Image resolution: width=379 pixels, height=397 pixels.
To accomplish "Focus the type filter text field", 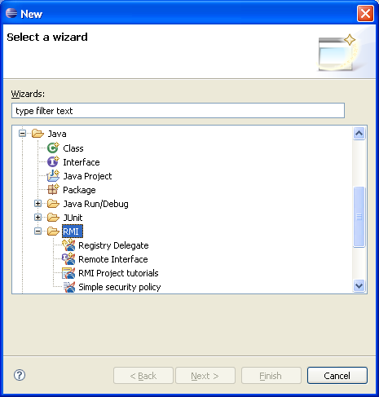I will point(178,111).
